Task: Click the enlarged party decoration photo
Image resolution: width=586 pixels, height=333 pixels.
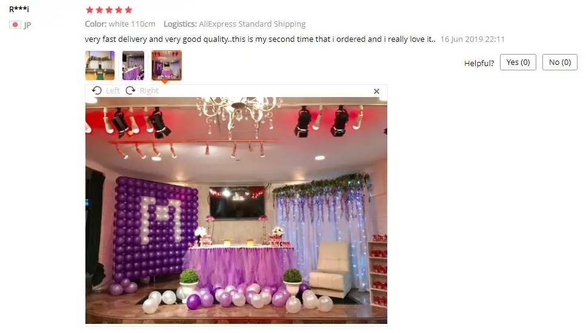Action: pyautogui.click(x=236, y=210)
